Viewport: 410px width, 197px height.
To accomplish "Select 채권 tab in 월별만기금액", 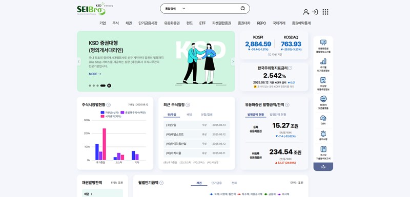I will pyautogui.click(x=199, y=183).
